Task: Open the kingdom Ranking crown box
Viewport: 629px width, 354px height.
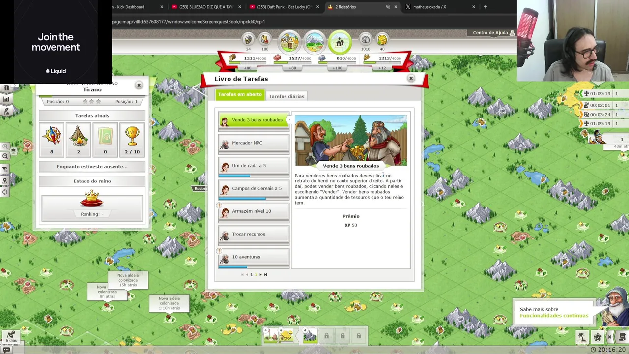Action: (x=92, y=207)
